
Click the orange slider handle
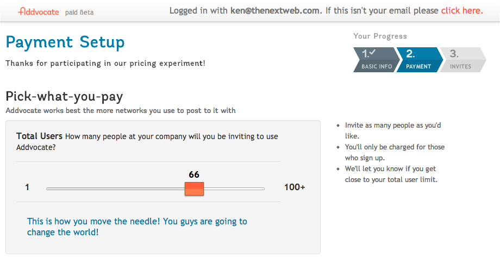pyautogui.click(x=194, y=189)
